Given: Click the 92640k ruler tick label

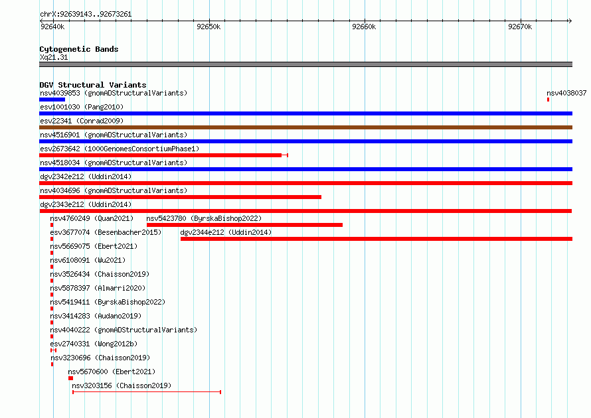Looking at the screenshot, I should pyautogui.click(x=52, y=27).
